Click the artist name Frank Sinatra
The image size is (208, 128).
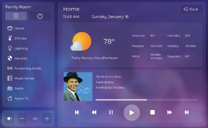105,82
